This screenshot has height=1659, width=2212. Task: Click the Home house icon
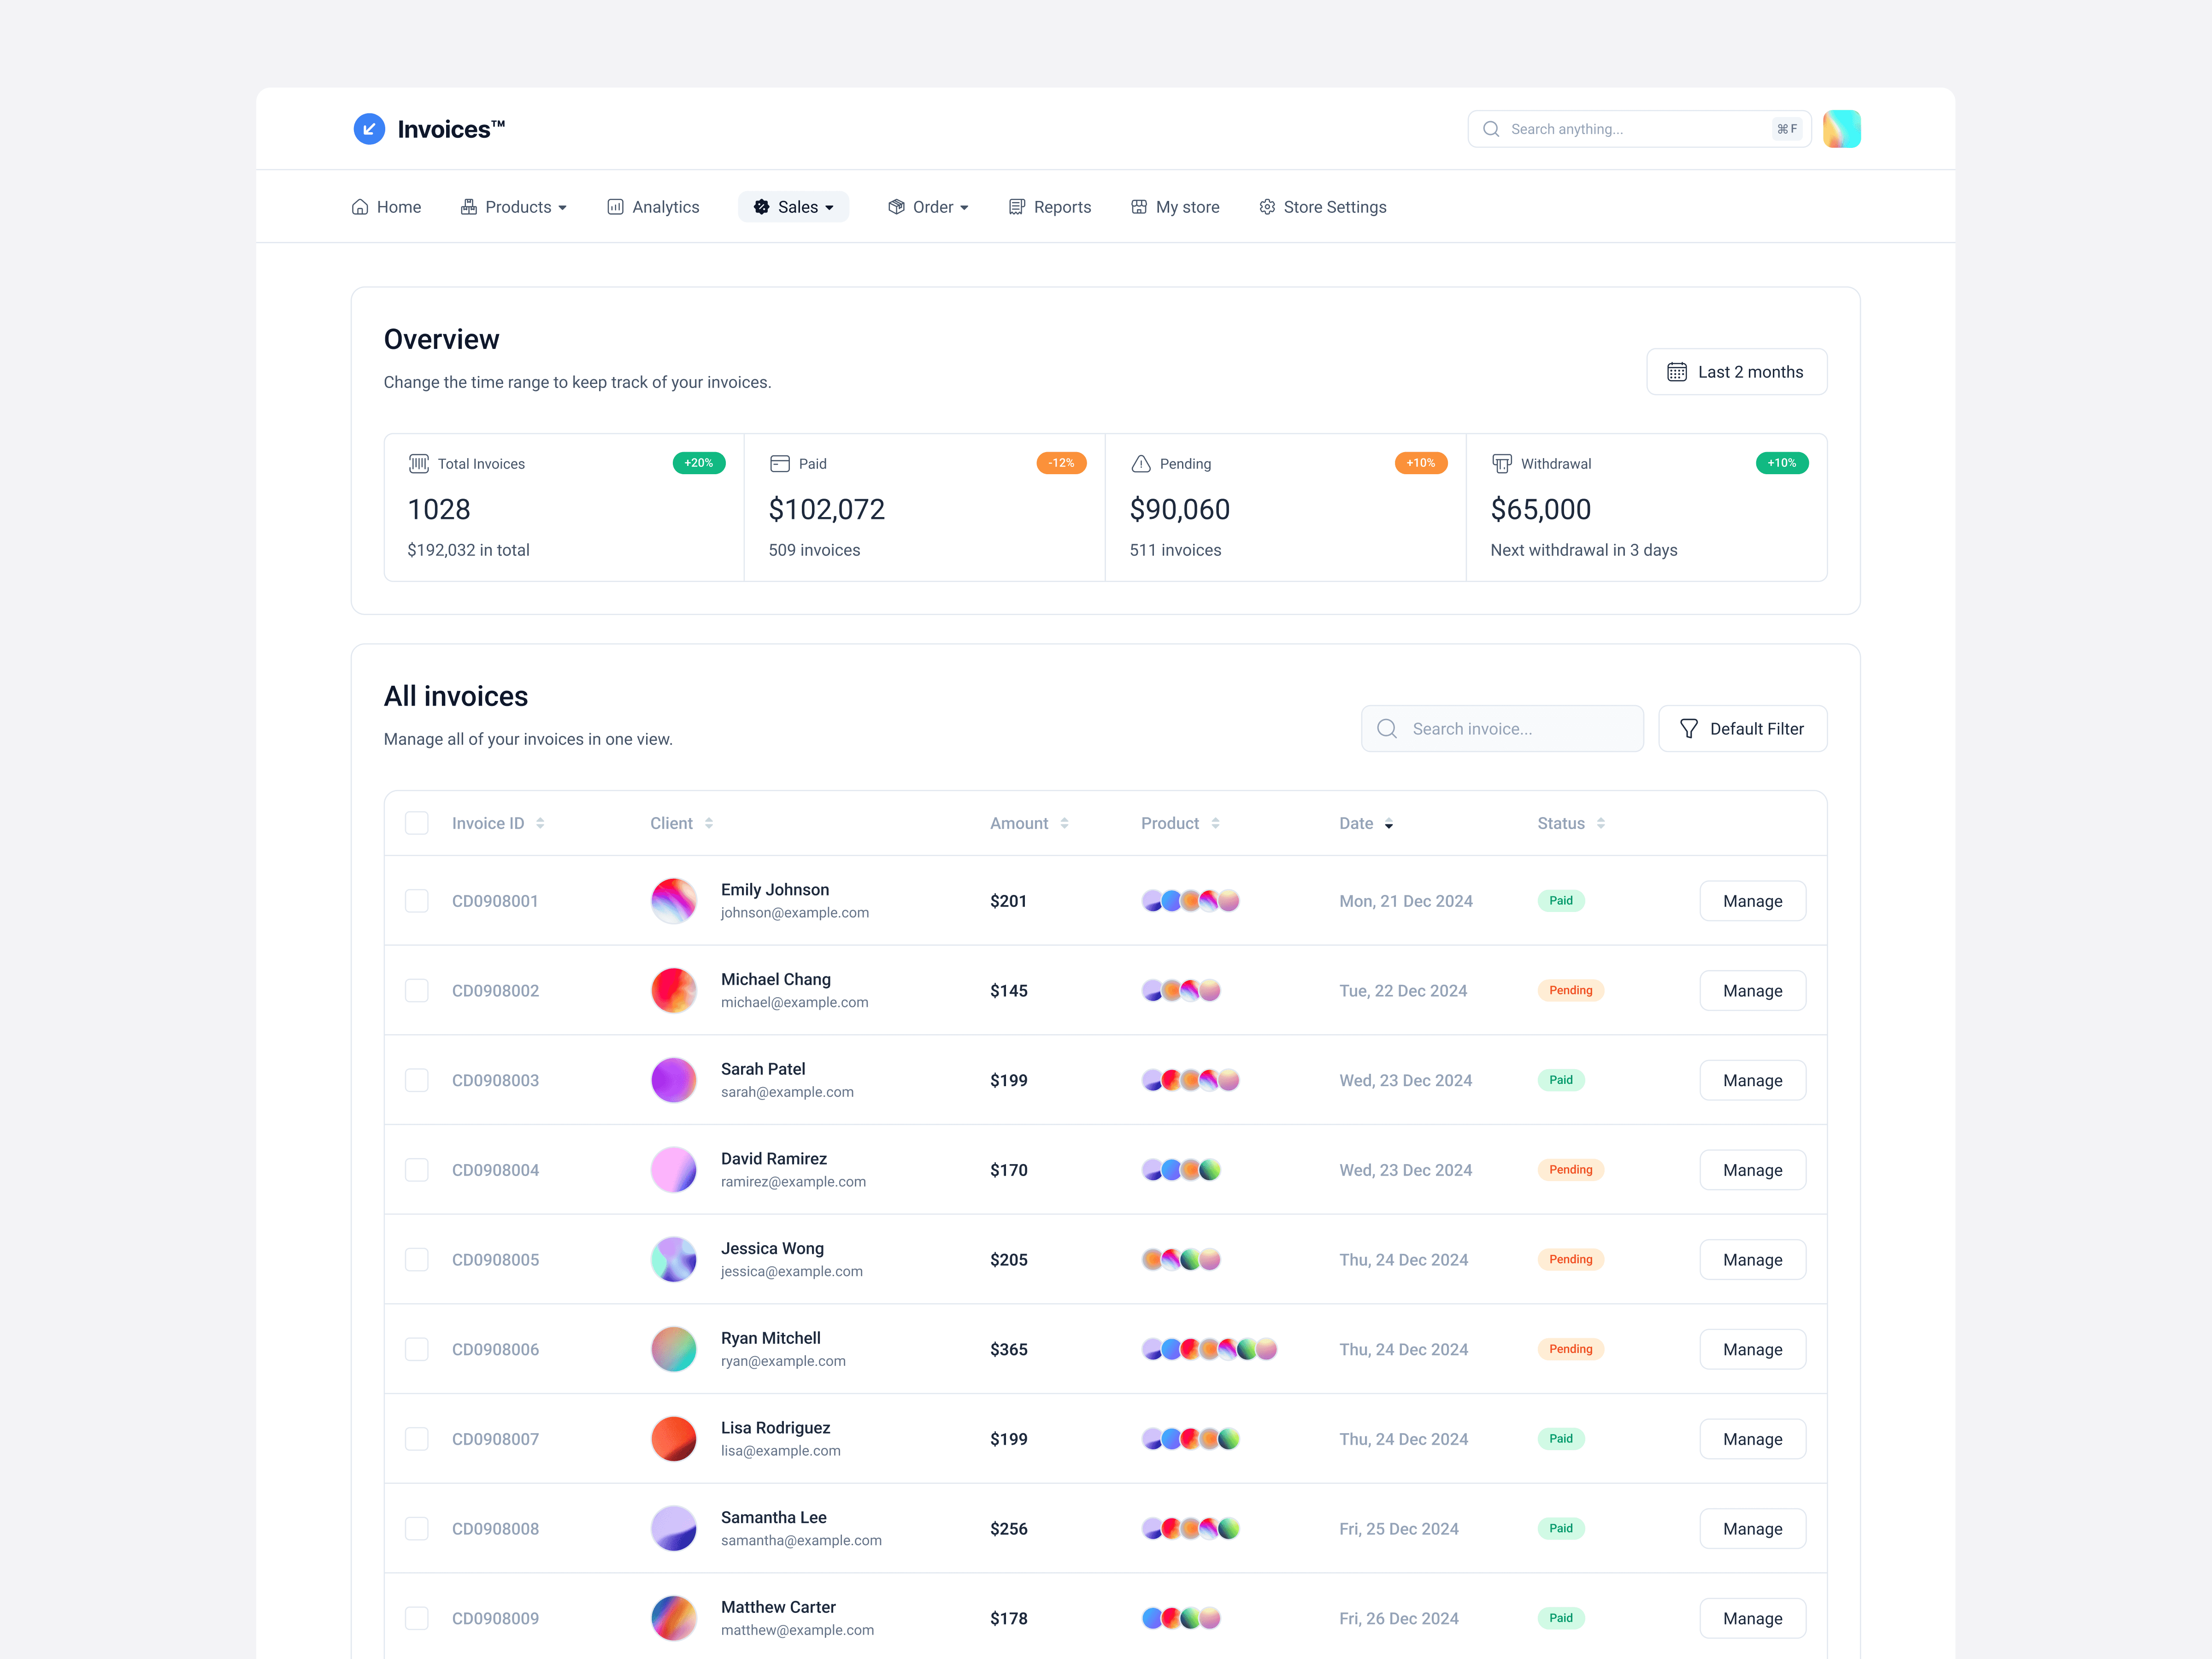[x=360, y=207]
